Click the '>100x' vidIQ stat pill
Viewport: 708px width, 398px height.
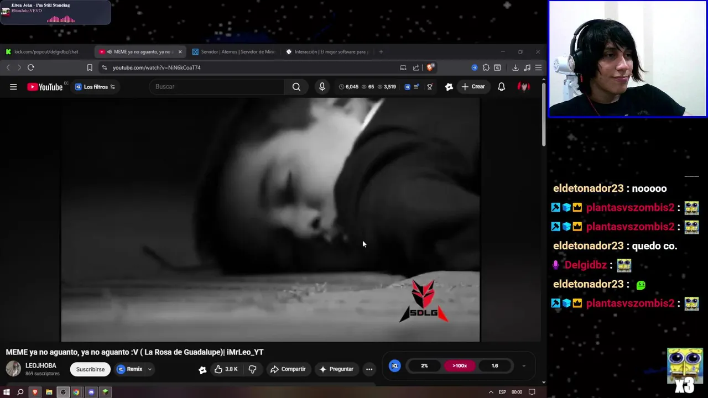click(x=460, y=365)
